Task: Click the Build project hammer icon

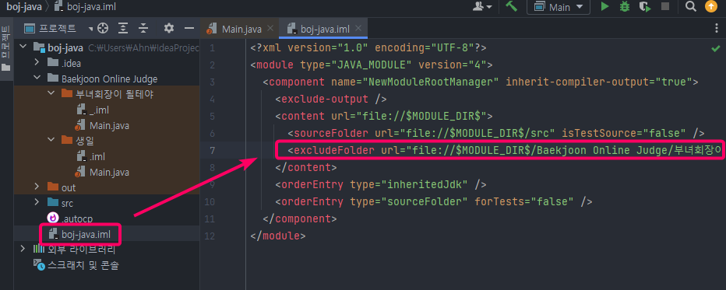Action: (x=511, y=6)
